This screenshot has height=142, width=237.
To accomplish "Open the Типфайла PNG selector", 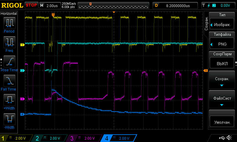I will pyautogui.click(x=222, y=41).
